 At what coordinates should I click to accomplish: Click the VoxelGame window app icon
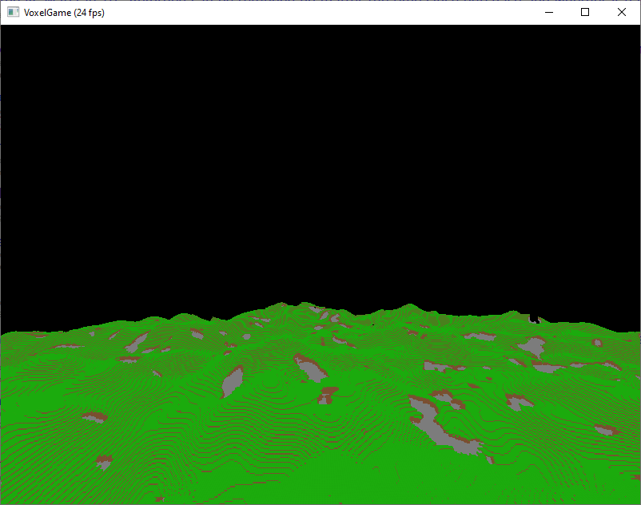tap(13, 12)
